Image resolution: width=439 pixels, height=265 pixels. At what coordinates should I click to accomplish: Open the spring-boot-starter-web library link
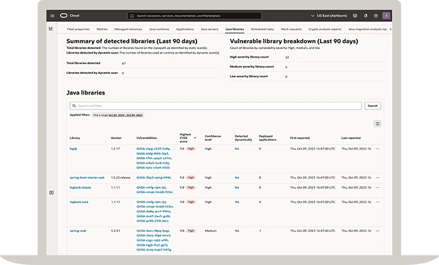[87, 177]
